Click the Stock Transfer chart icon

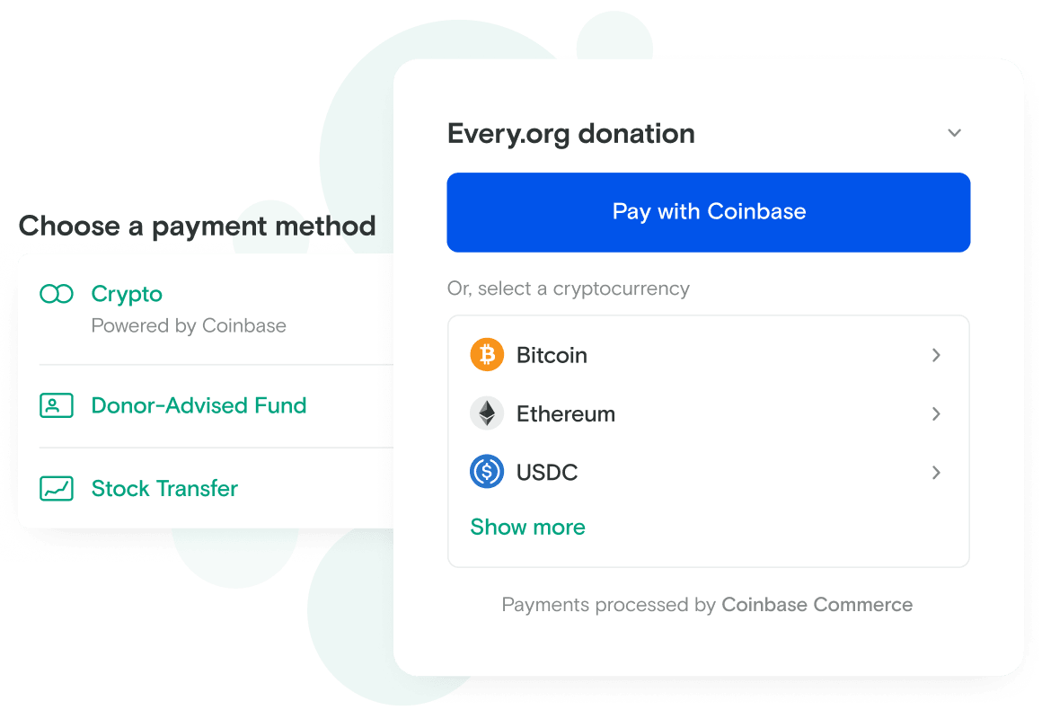pos(57,488)
